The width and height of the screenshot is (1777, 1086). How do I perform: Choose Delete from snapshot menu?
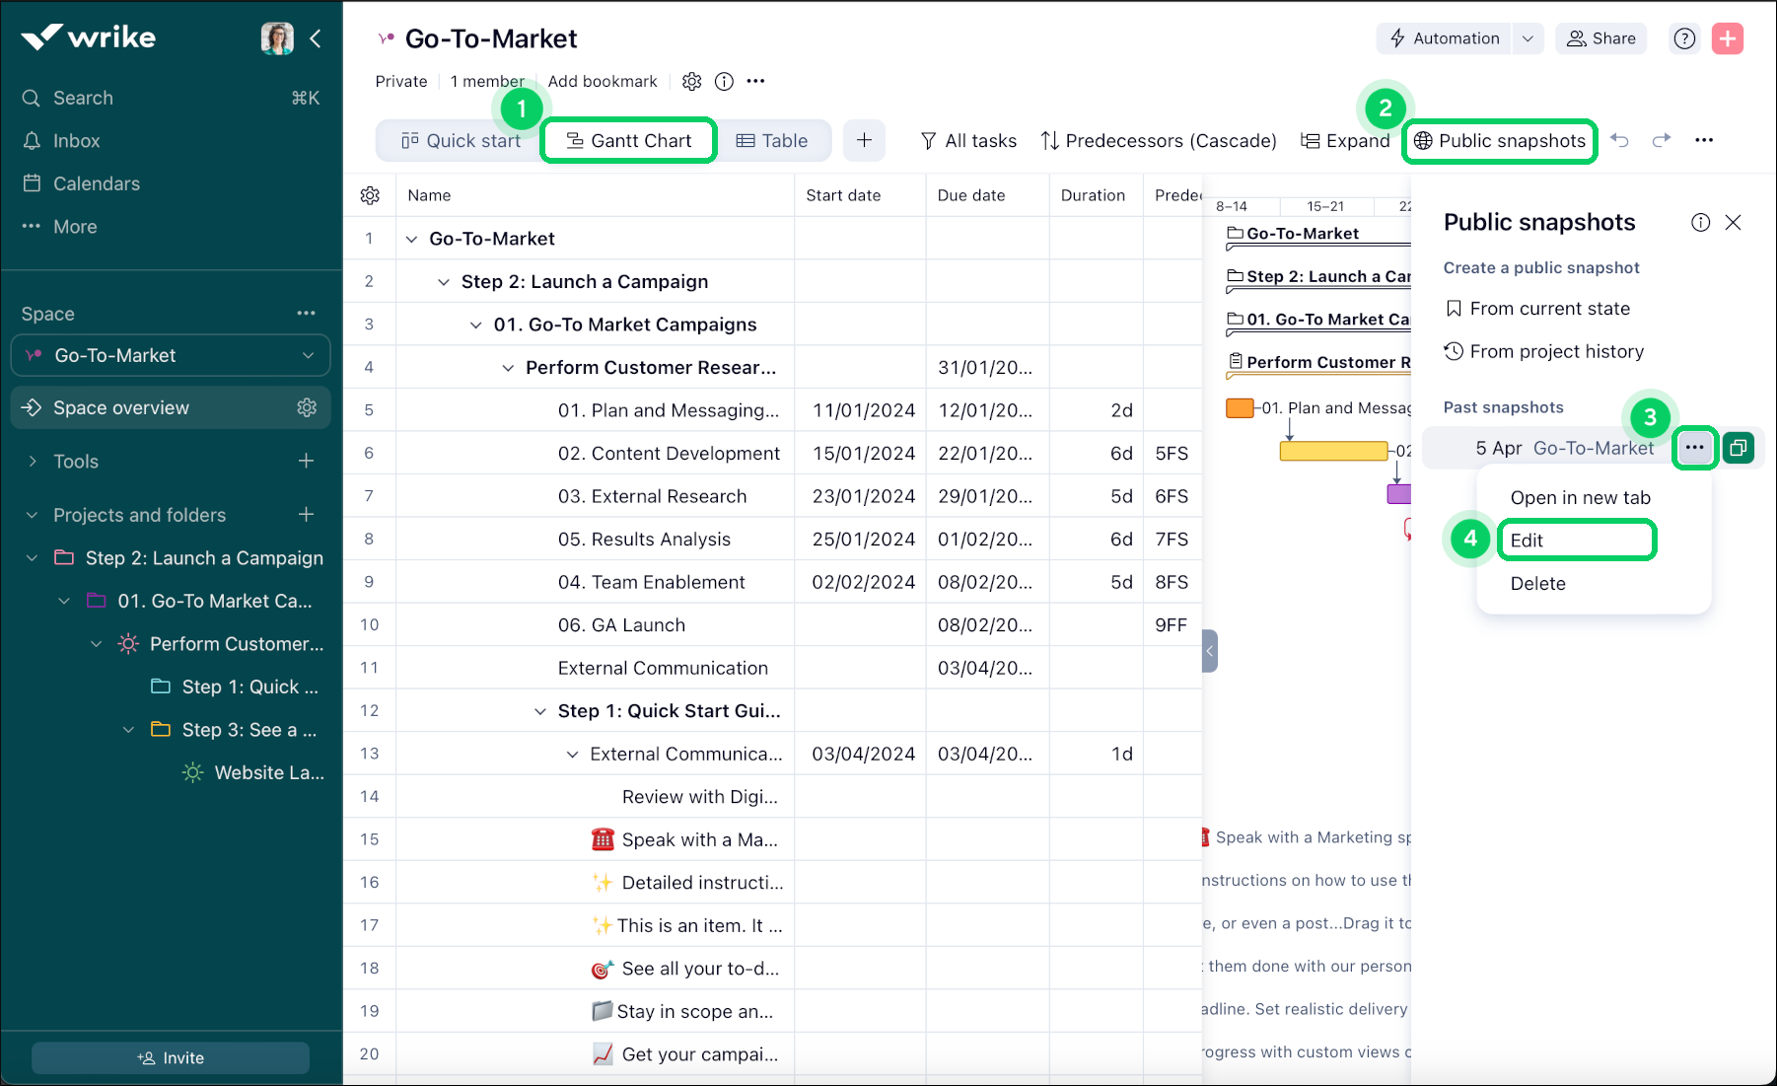point(1537,583)
